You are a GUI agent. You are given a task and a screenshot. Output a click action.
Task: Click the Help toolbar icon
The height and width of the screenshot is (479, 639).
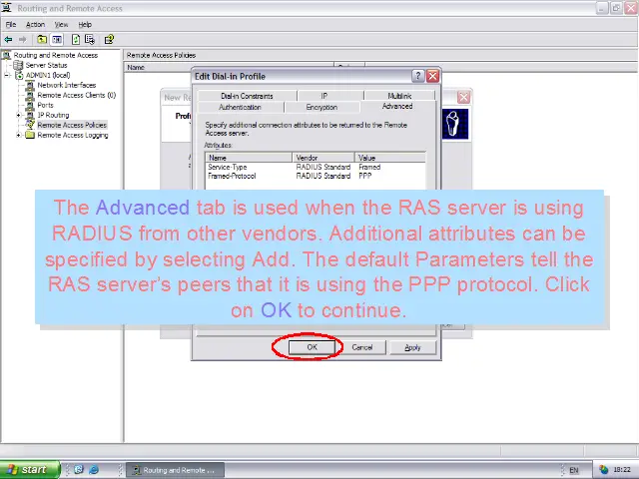109,40
